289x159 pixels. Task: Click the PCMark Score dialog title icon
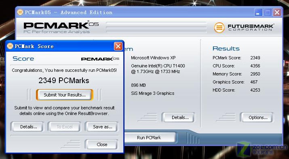coord(10,46)
